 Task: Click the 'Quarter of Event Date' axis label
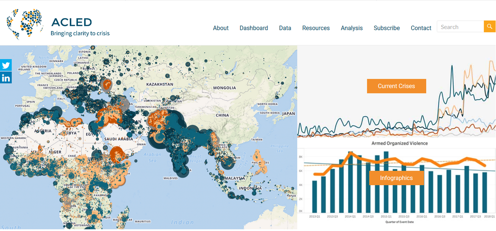click(399, 222)
